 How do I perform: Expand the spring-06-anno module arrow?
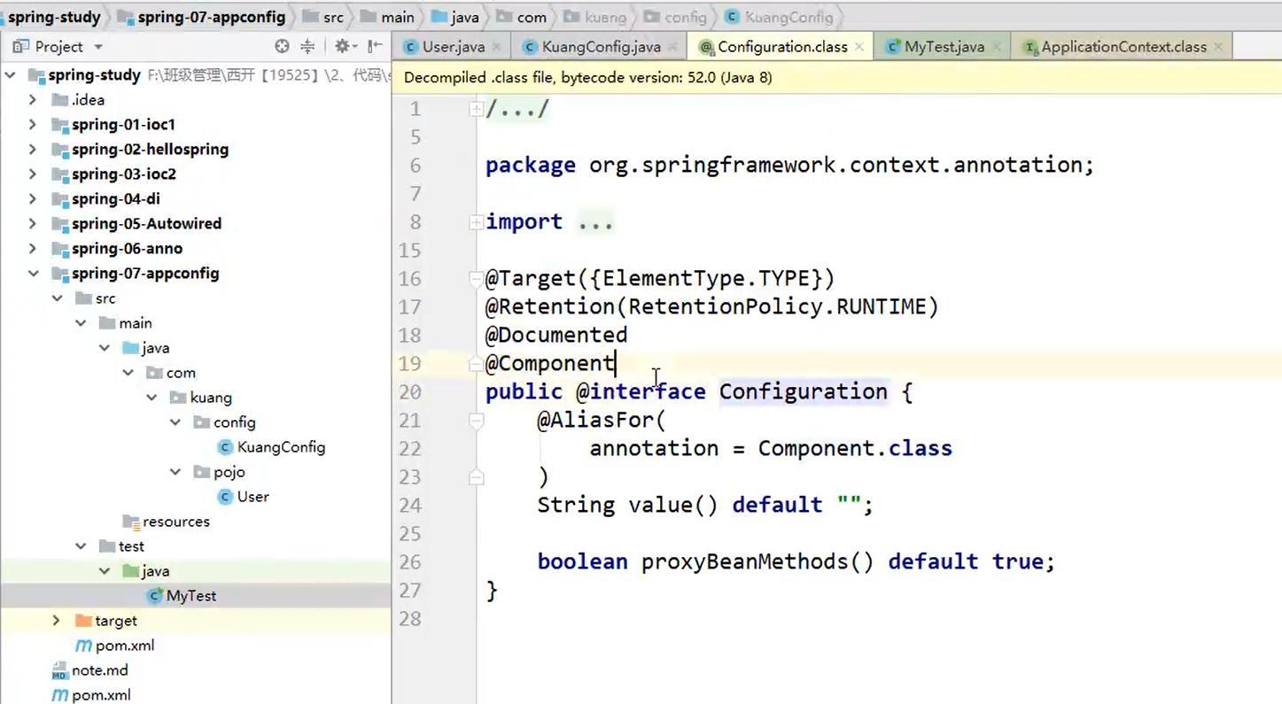coord(33,249)
